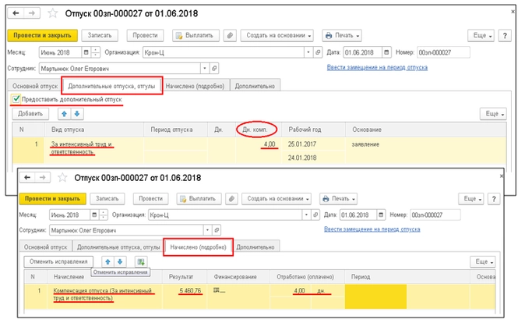Click paperclip attachment icon in upper window
The height and width of the screenshot is (323, 525).
coord(230,35)
